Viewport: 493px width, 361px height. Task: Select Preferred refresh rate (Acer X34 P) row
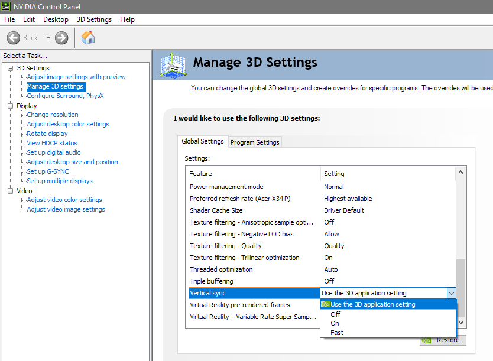click(322, 199)
